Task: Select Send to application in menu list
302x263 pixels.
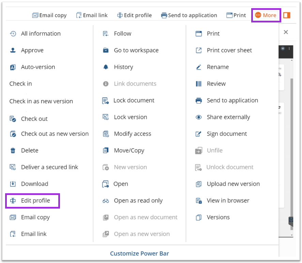Action: click(227, 101)
